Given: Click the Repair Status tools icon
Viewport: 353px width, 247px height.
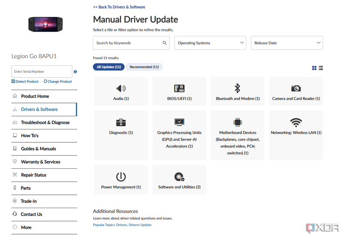Looking at the screenshot, I should click(15, 175).
